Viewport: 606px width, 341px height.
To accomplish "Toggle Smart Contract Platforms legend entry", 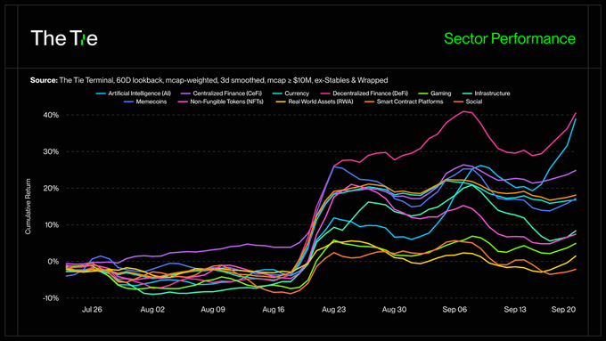I will (404, 101).
